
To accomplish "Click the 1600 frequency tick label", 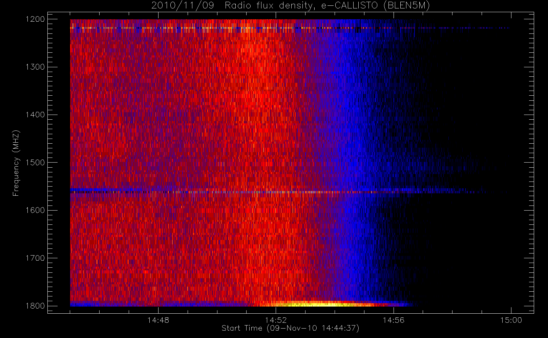I will pyautogui.click(x=35, y=210).
